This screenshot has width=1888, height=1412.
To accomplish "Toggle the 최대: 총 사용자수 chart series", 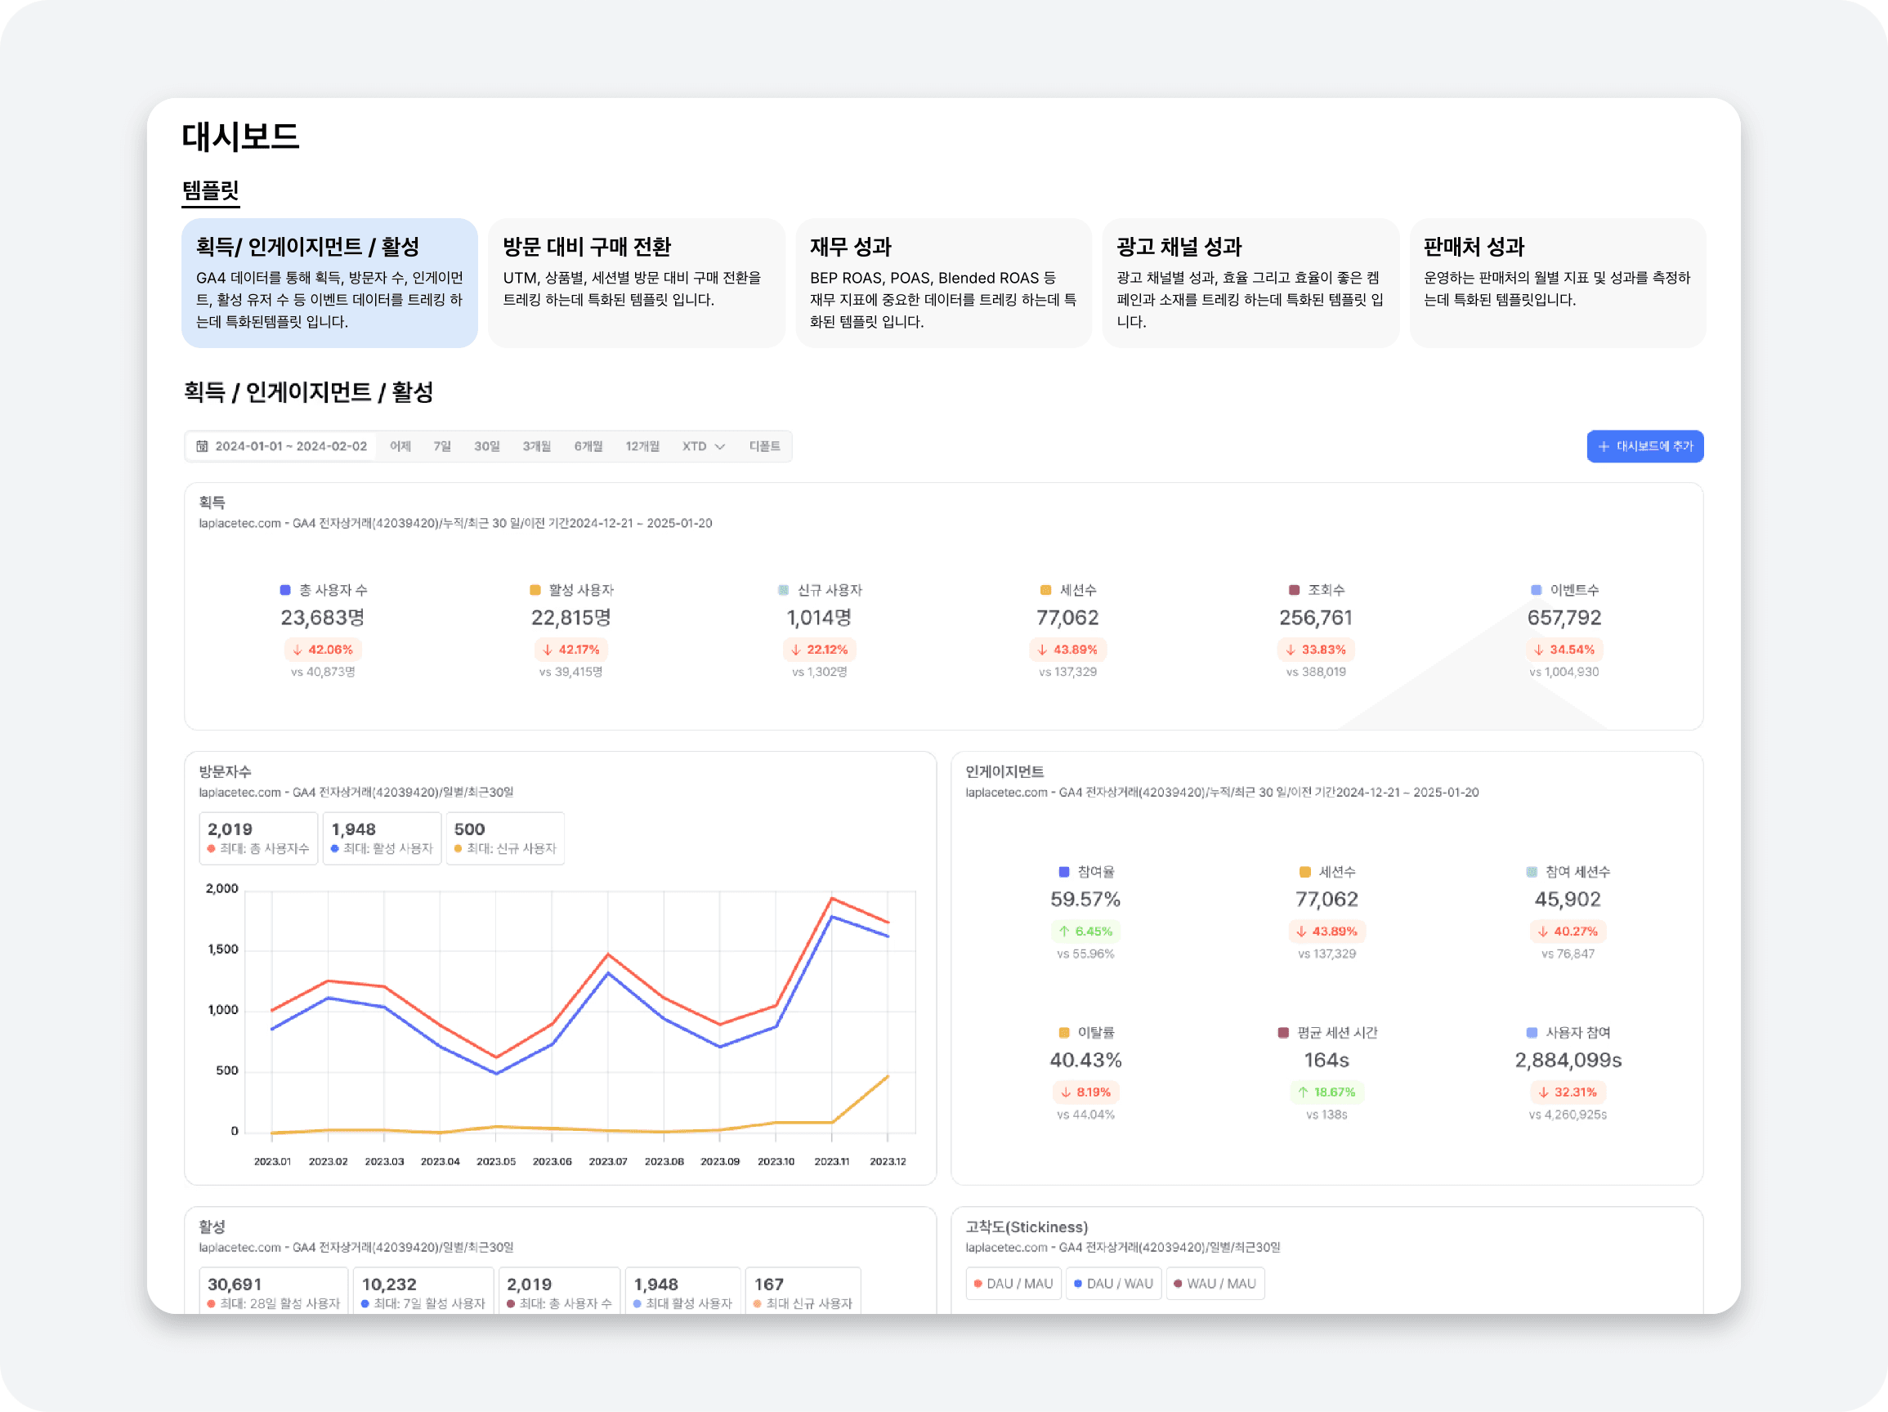I will click(257, 838).
